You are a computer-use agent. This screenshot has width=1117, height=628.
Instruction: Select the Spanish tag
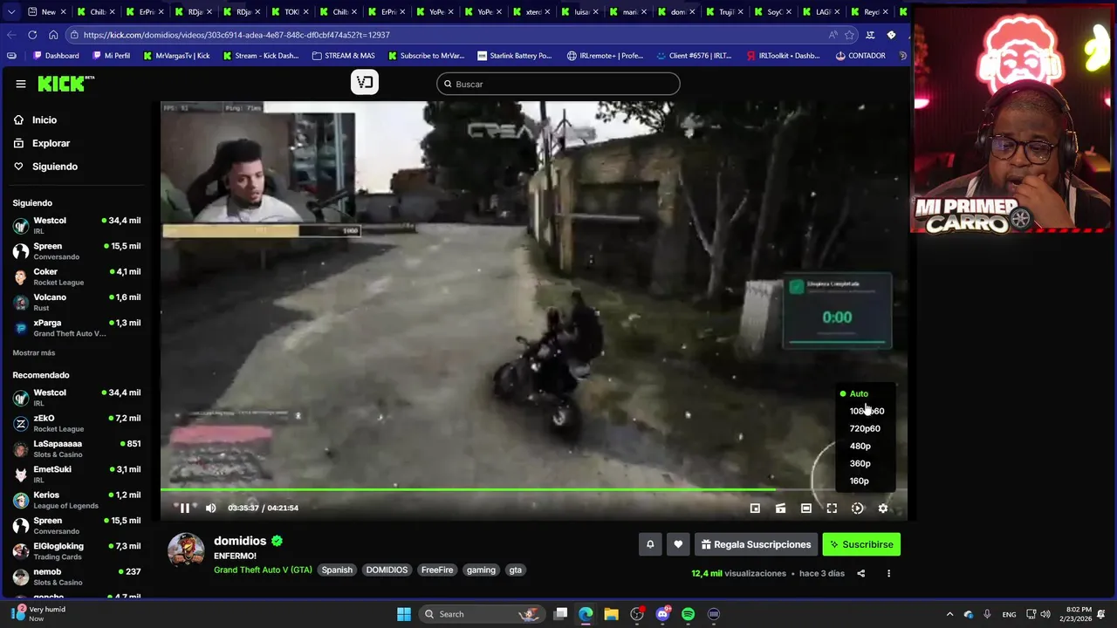[337, 570]
